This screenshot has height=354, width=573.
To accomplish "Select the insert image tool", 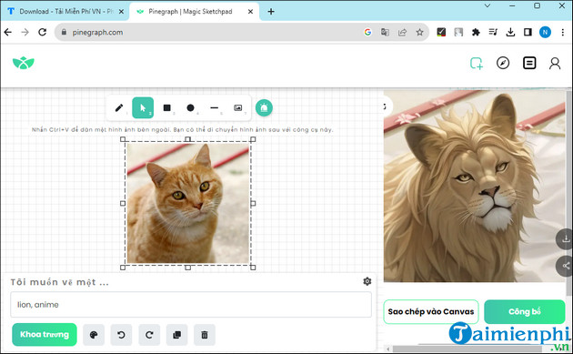I will [238, 108].
